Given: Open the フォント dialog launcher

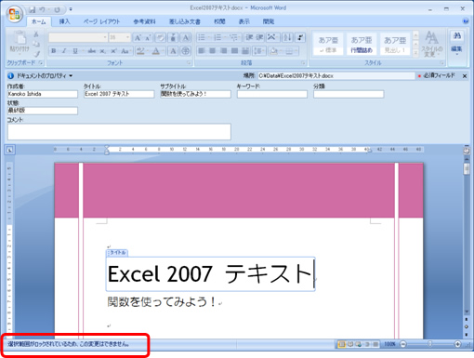Looking at the screenshot, I should point(189,63).
